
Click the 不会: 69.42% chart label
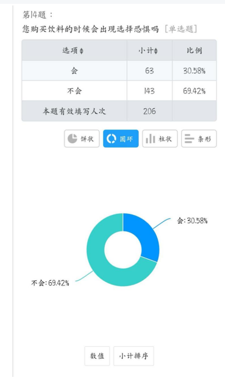pyautogui.click(x=50, y=283)
